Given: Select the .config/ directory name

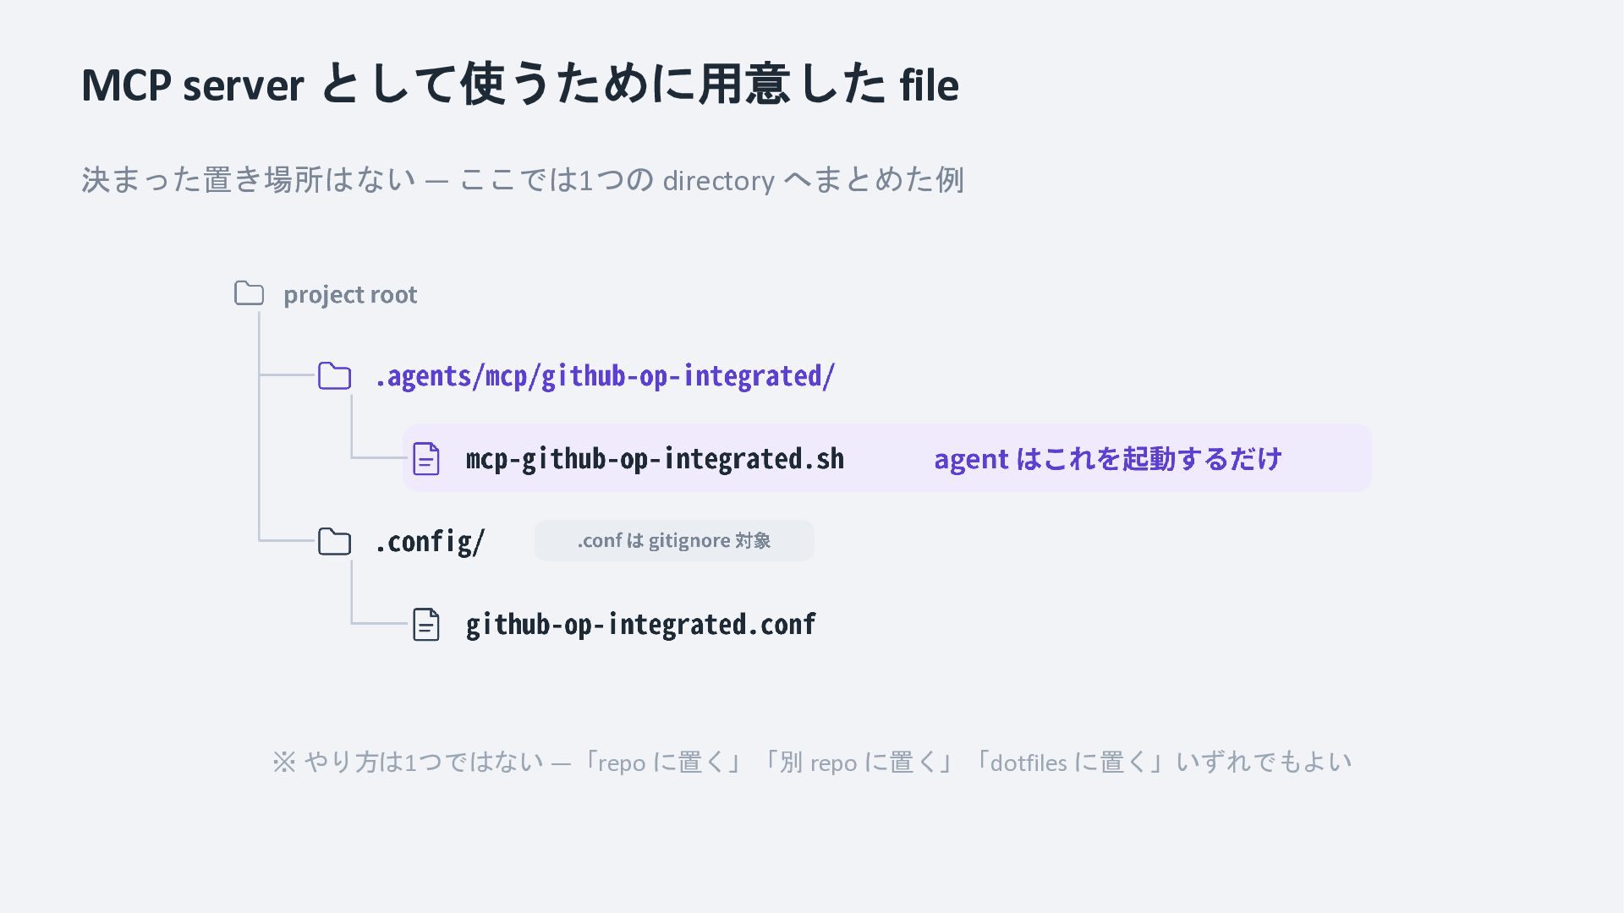Looking at the screenshot, I should (430, 541).
